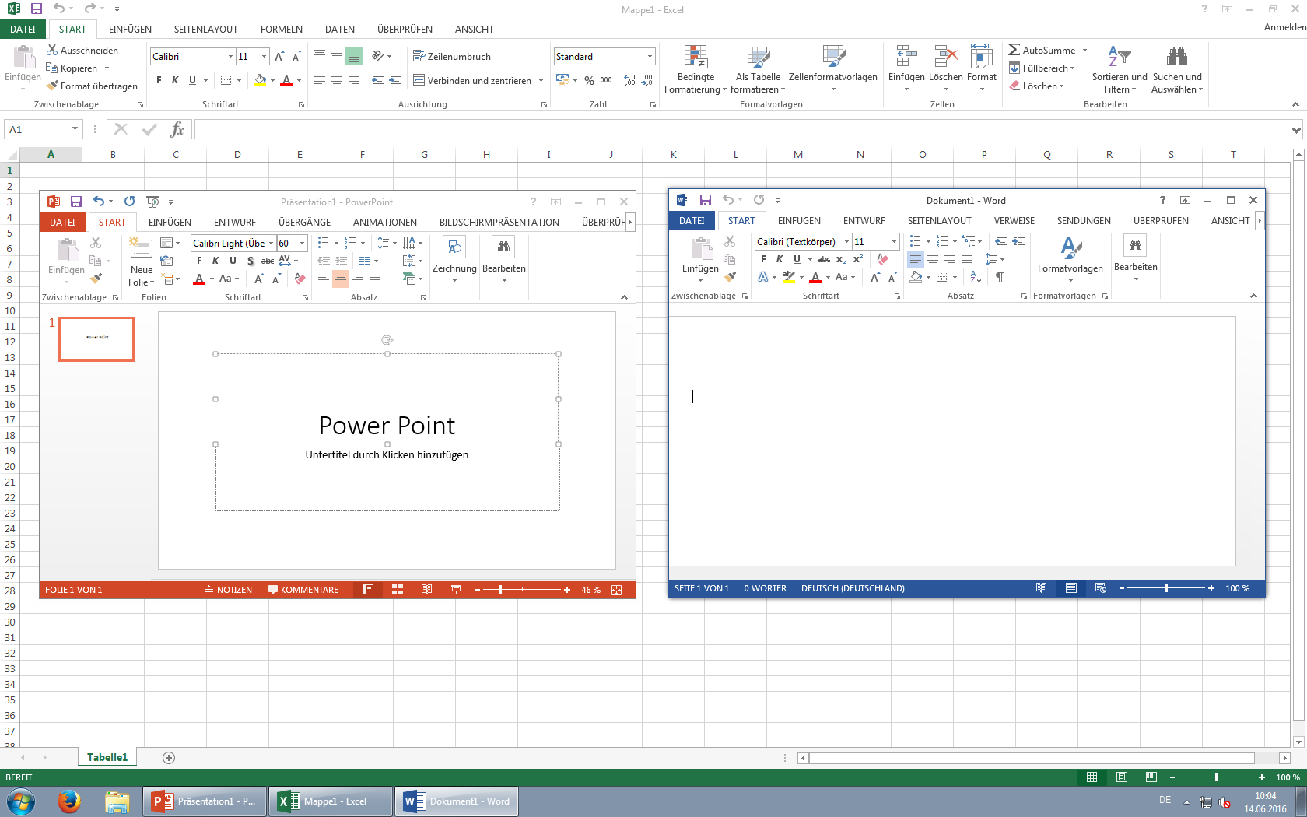Click Excel's Suchen und Auswählen binoculars

pos(1177,56)
